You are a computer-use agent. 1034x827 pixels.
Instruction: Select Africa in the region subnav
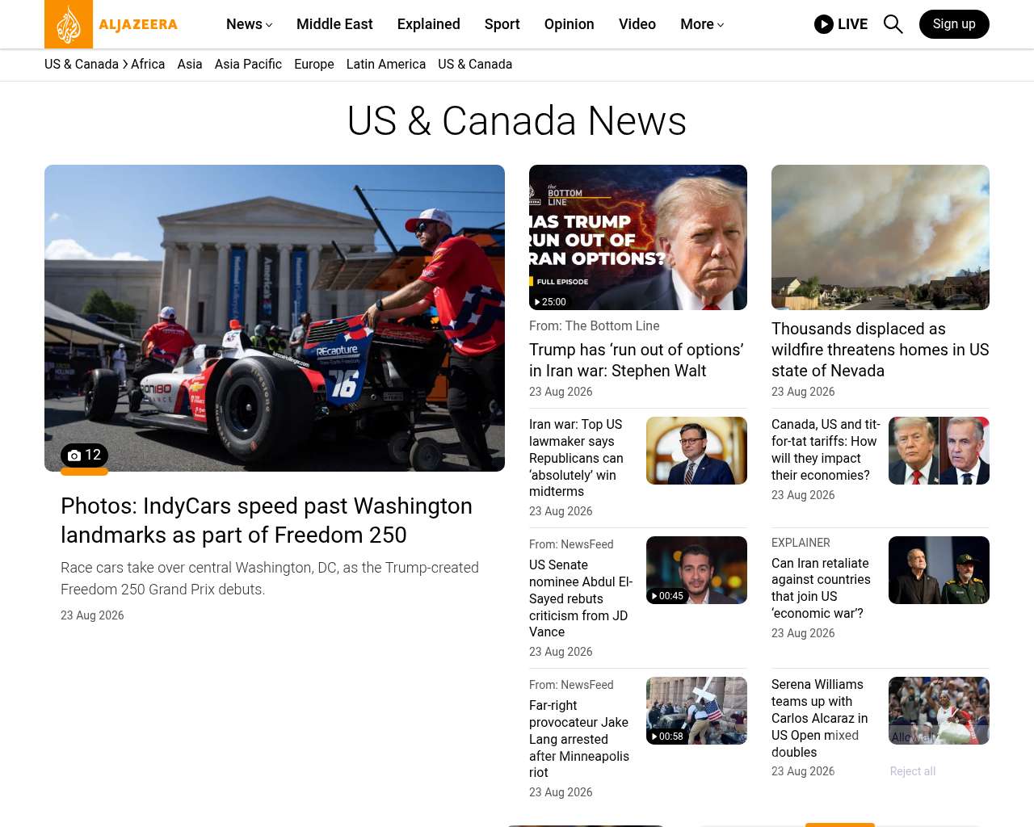(148, 65)
